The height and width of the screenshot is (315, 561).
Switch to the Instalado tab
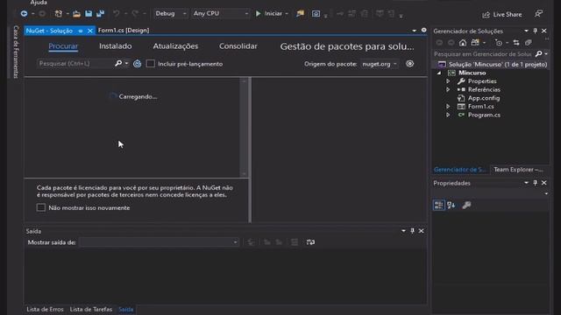tap(115, 46)
